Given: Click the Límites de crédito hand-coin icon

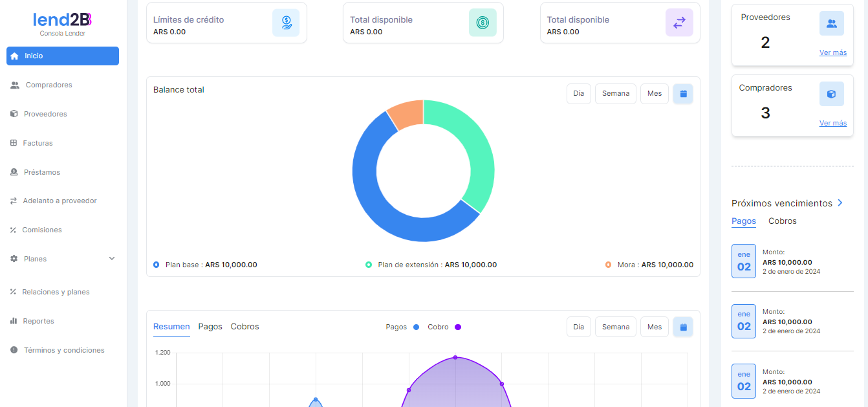Looking at the screenshot, I should tap(286, 23).
